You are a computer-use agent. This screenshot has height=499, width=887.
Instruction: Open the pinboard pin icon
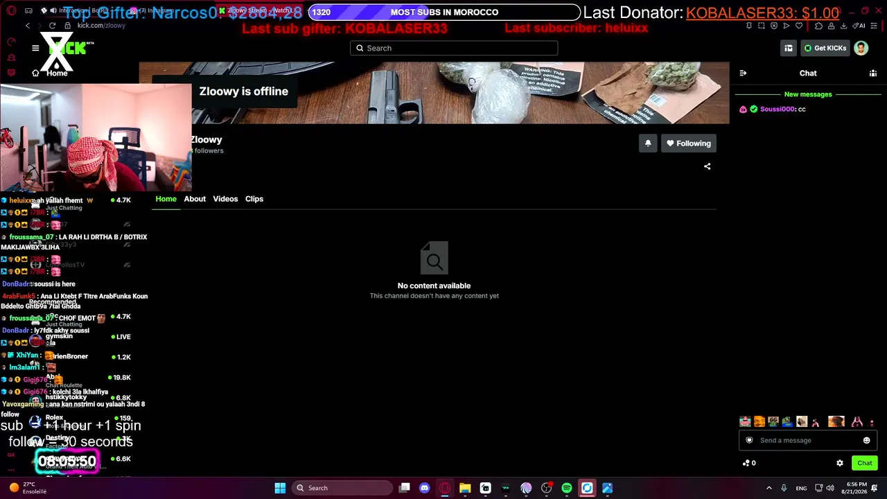[749, 26]
